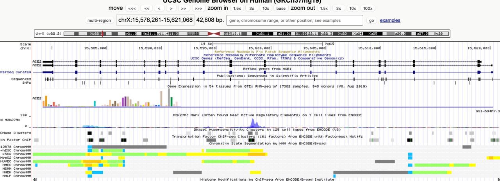Click the HMEC ChromHMM track label
This screenshot has width=500, height=181.
click(17, 165)
